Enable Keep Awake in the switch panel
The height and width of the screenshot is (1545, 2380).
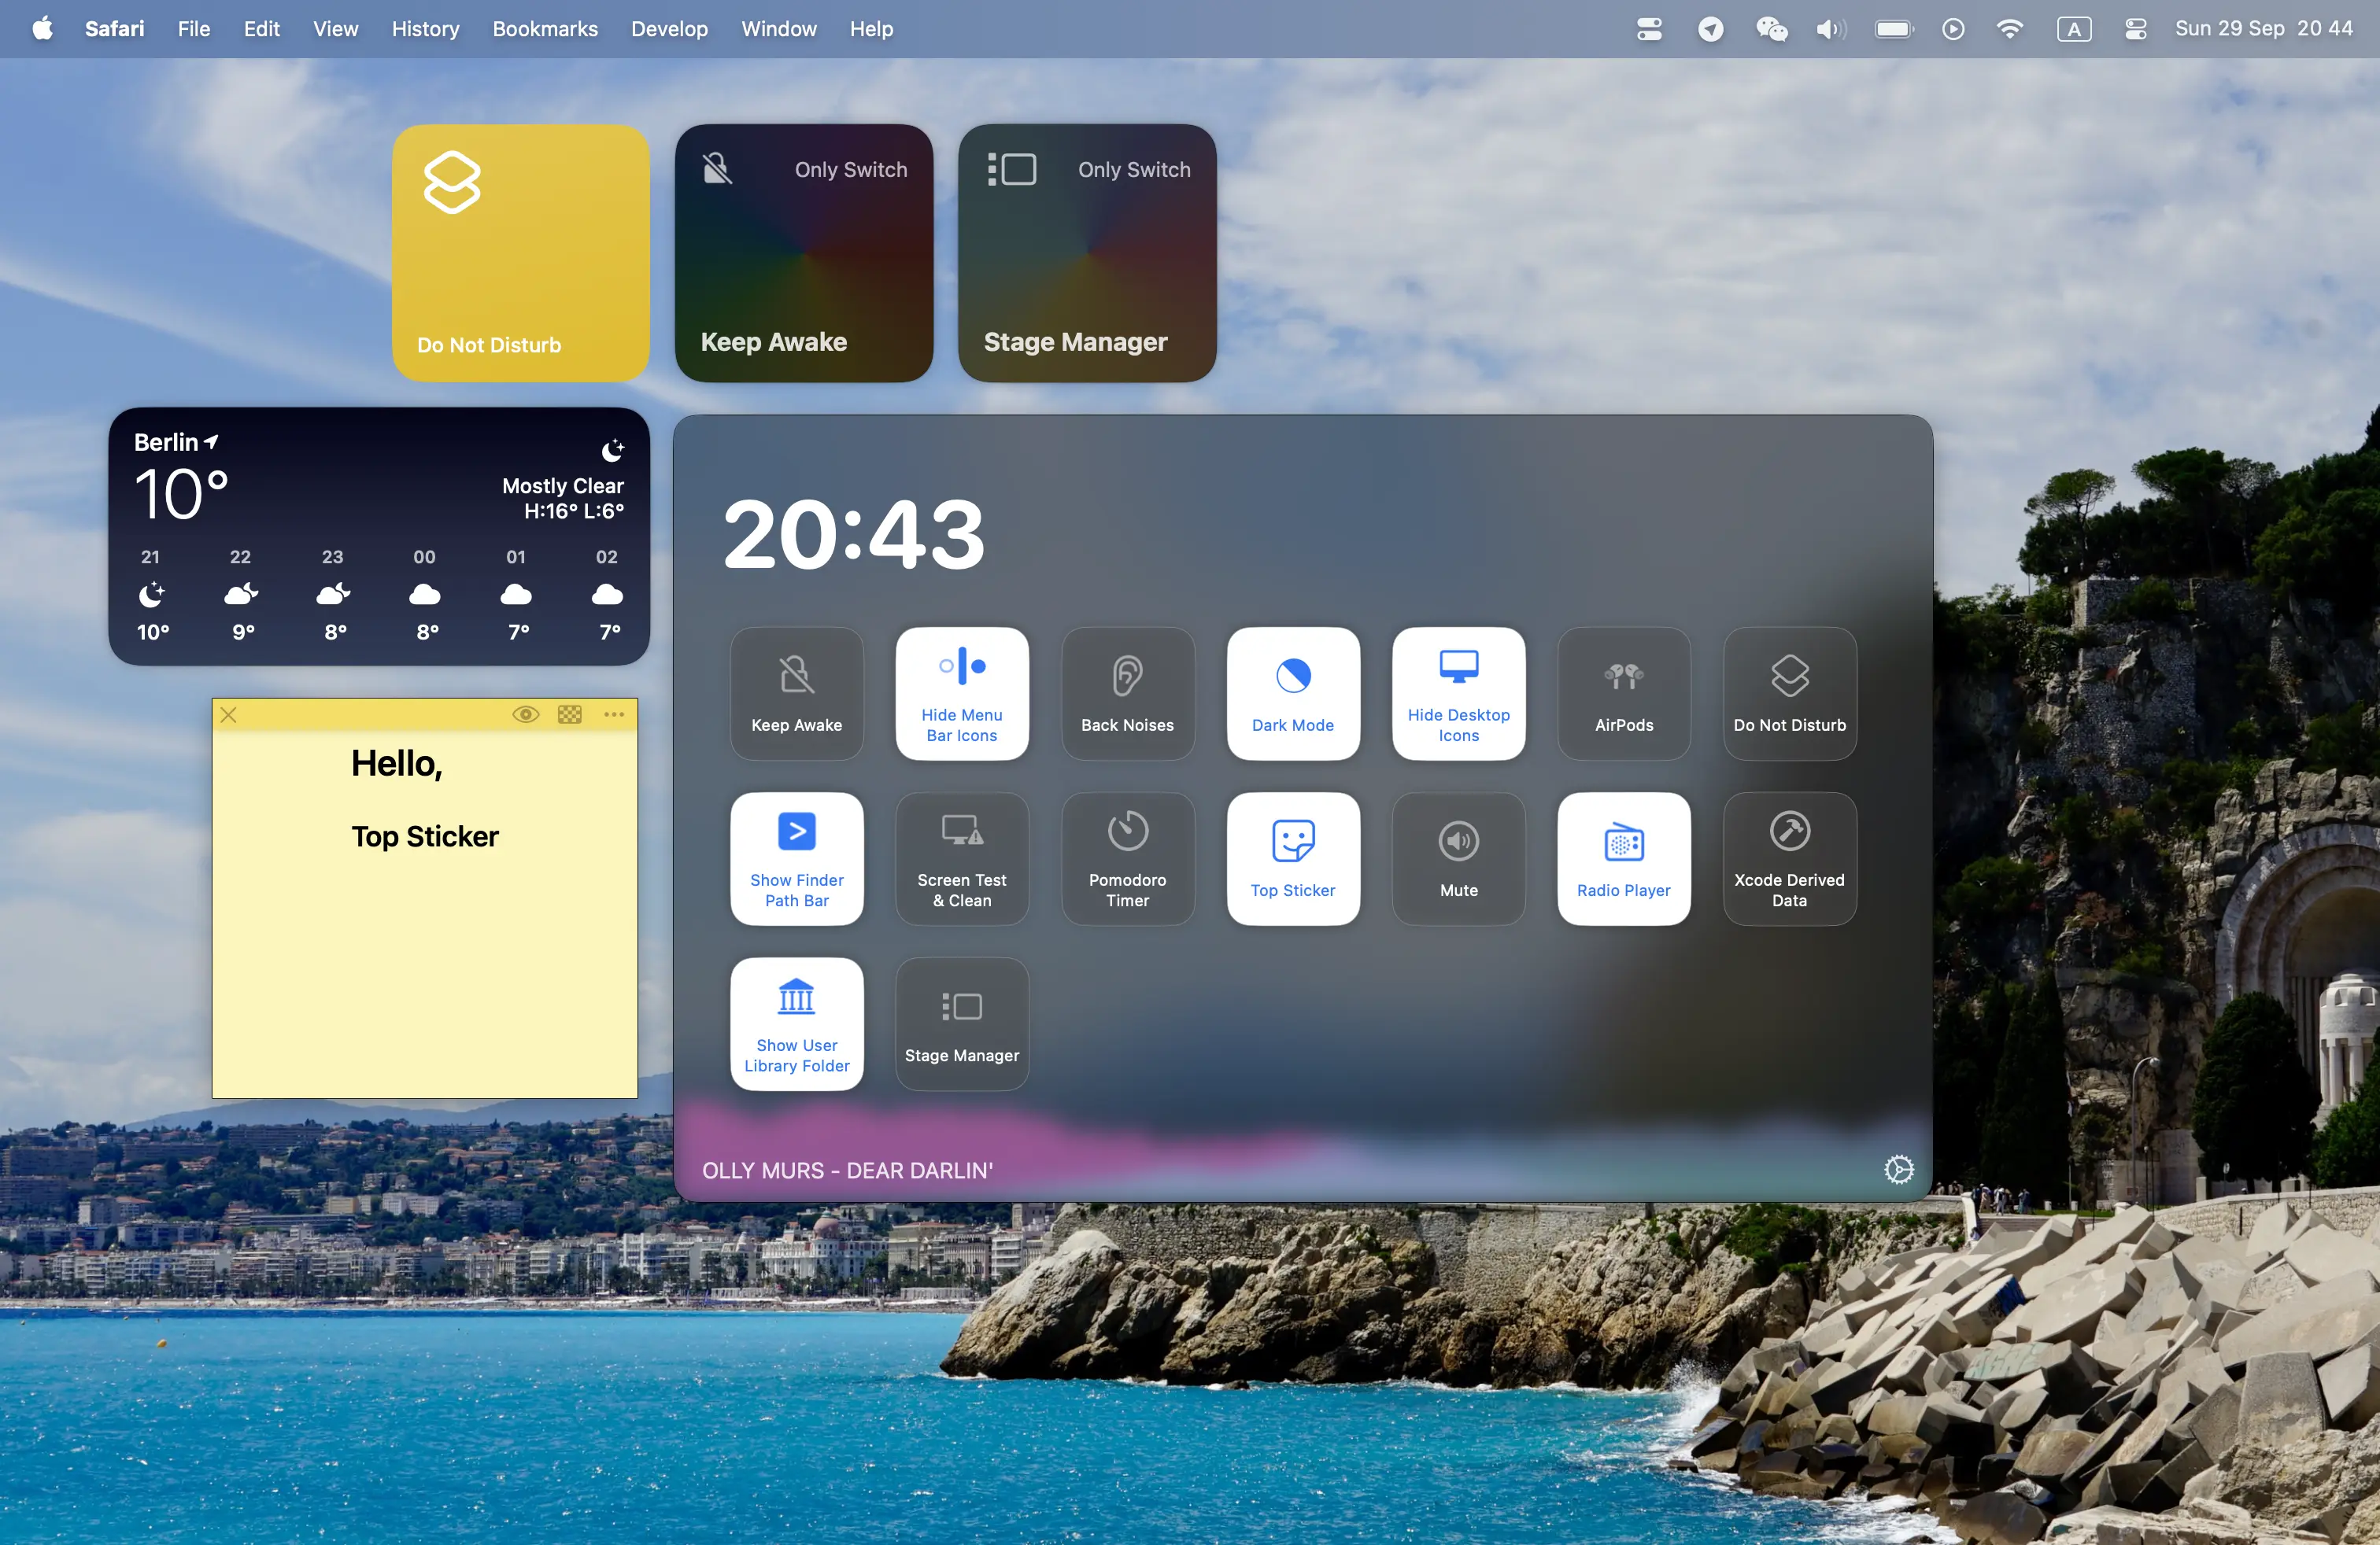click(x=796, y=692)
